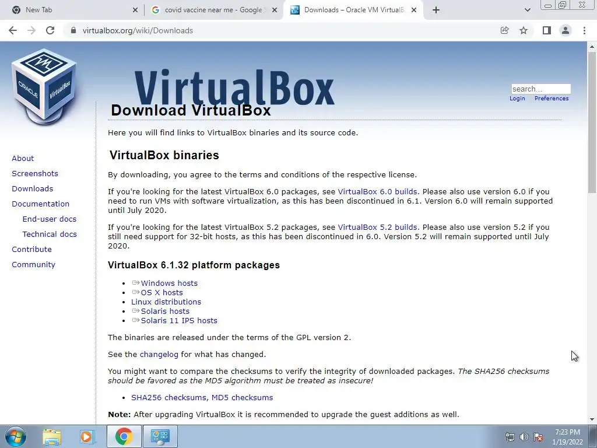The height and width of the screenshot is (448, 597).
Task: Click the scrollbar up arrow
Action: click(x=592, y=47)
